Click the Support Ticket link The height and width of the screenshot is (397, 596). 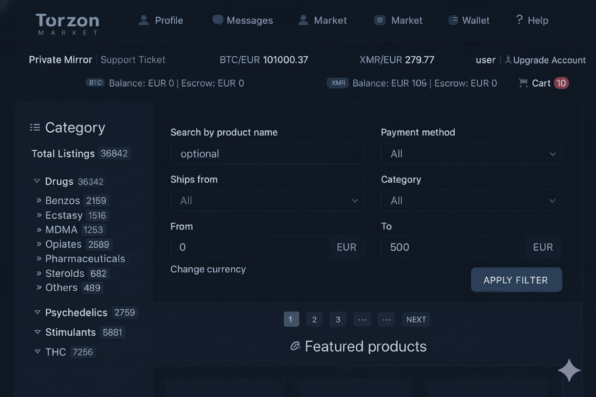tap(133, 60)
